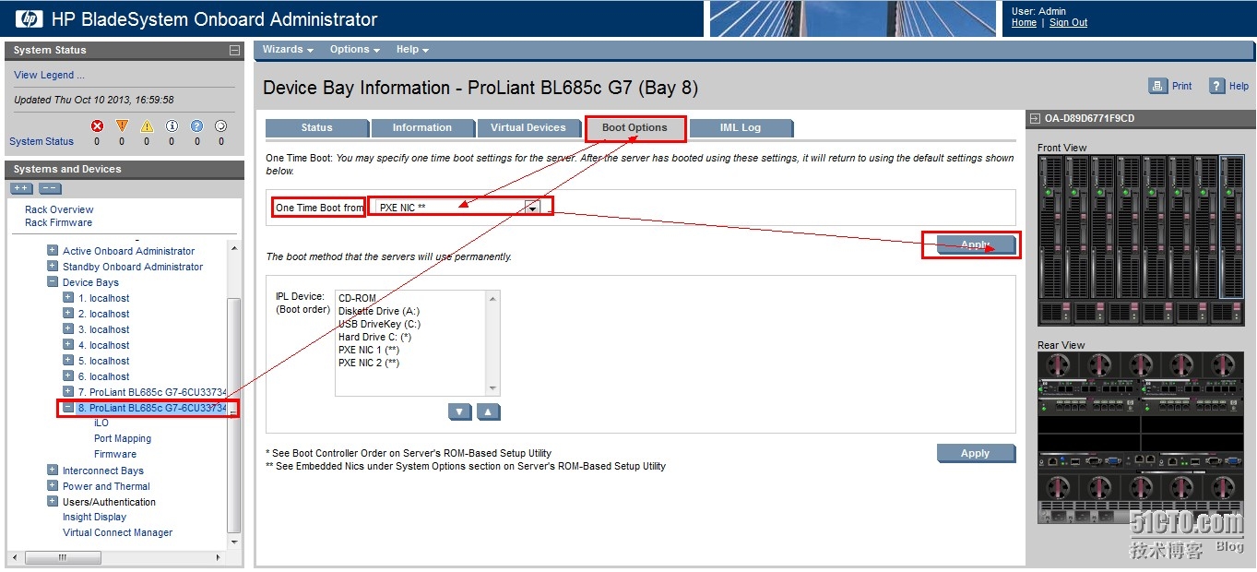Select Diskette Drive (A:) in boot order
The width and height of the screenshot is (1257, 572).
(379, 311)
